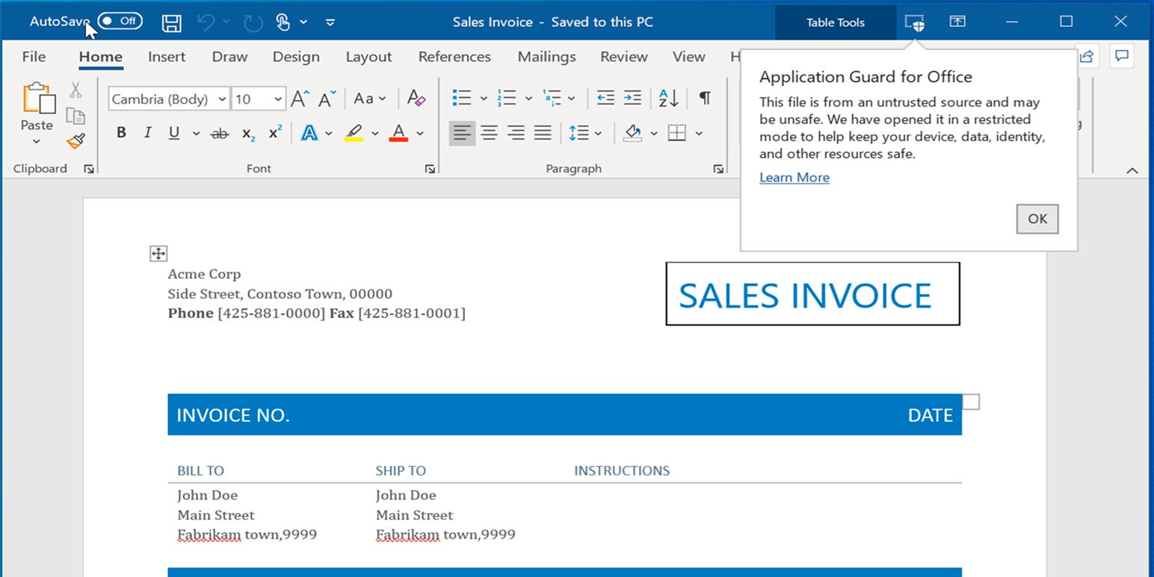1154x577 pixels.
Task: Click OK on the Application Guard popup
Action: (x=1037, y=219)
